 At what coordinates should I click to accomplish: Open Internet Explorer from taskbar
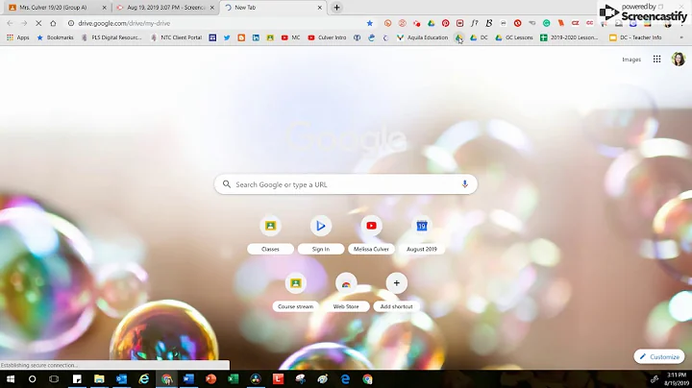point(144,379)
